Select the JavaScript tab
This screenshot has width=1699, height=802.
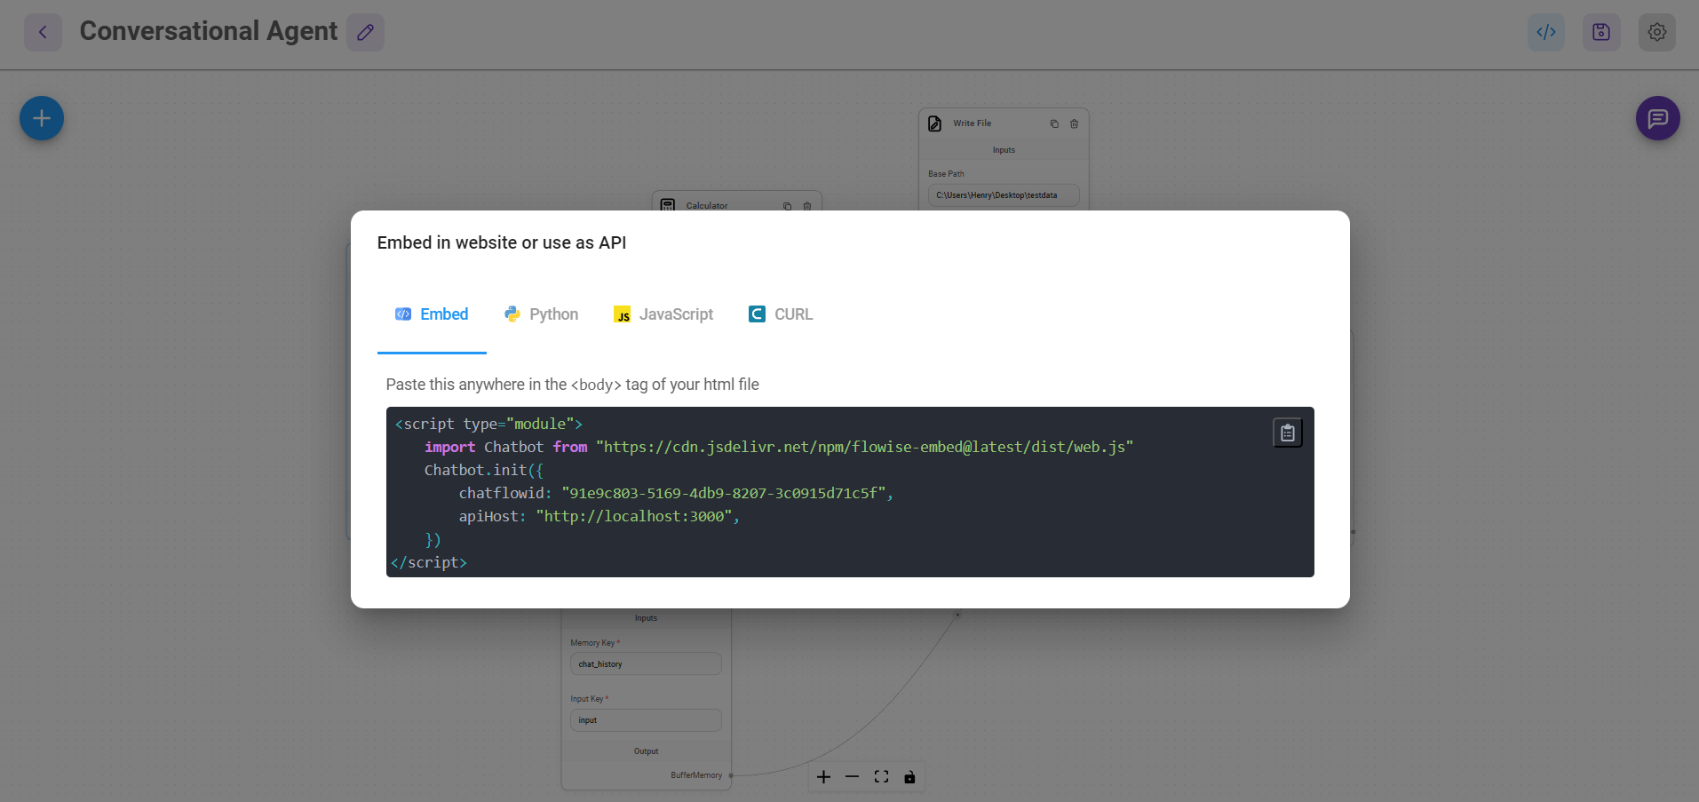click(x=663, y=314)
